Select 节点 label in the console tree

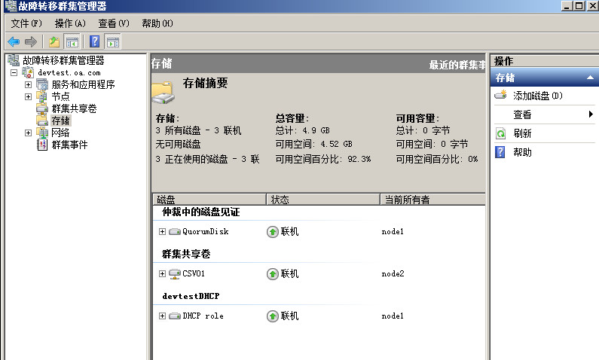point(60,96)
